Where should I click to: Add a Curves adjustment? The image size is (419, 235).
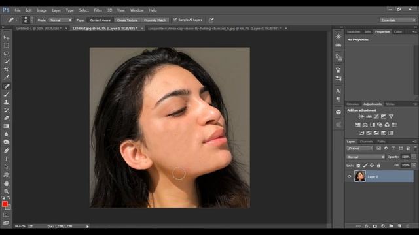click(x=376, y=116)
